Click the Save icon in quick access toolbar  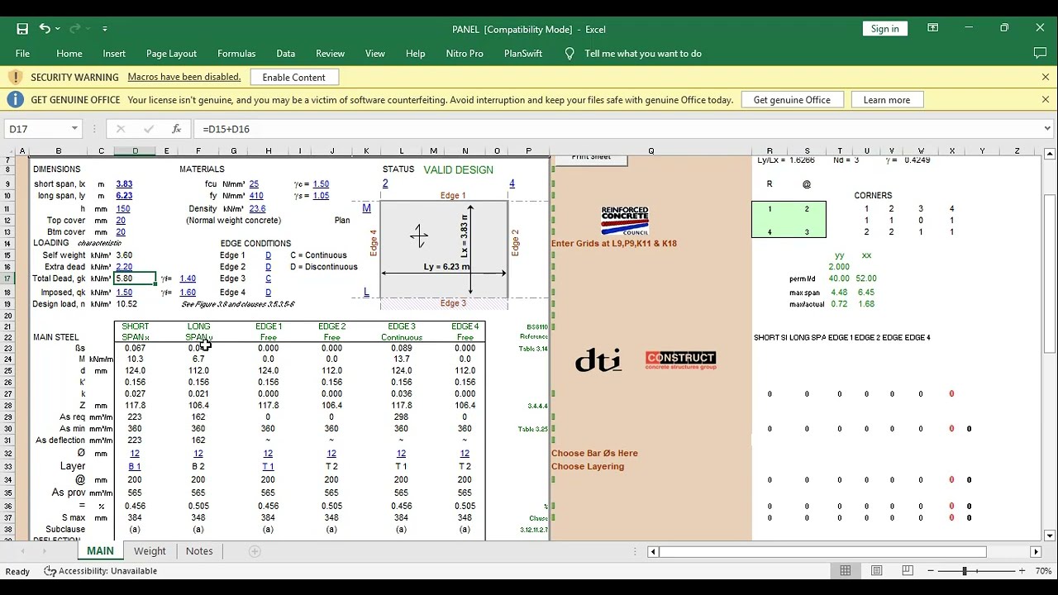click(22, 29)
